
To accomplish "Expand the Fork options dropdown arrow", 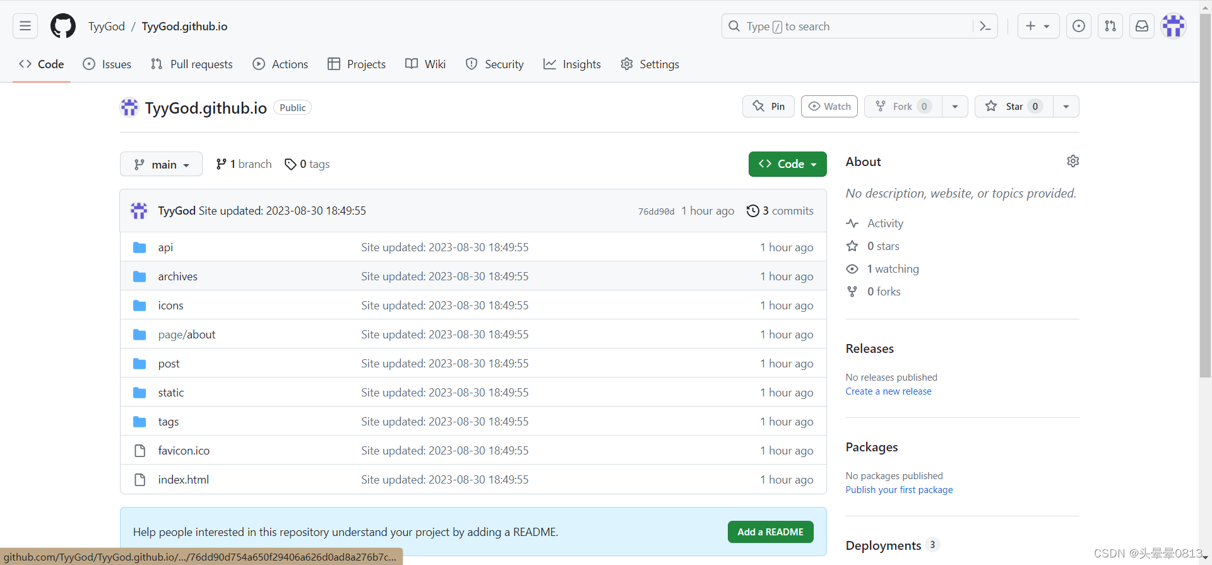I will pyautogui.click(x=954, y=107).
